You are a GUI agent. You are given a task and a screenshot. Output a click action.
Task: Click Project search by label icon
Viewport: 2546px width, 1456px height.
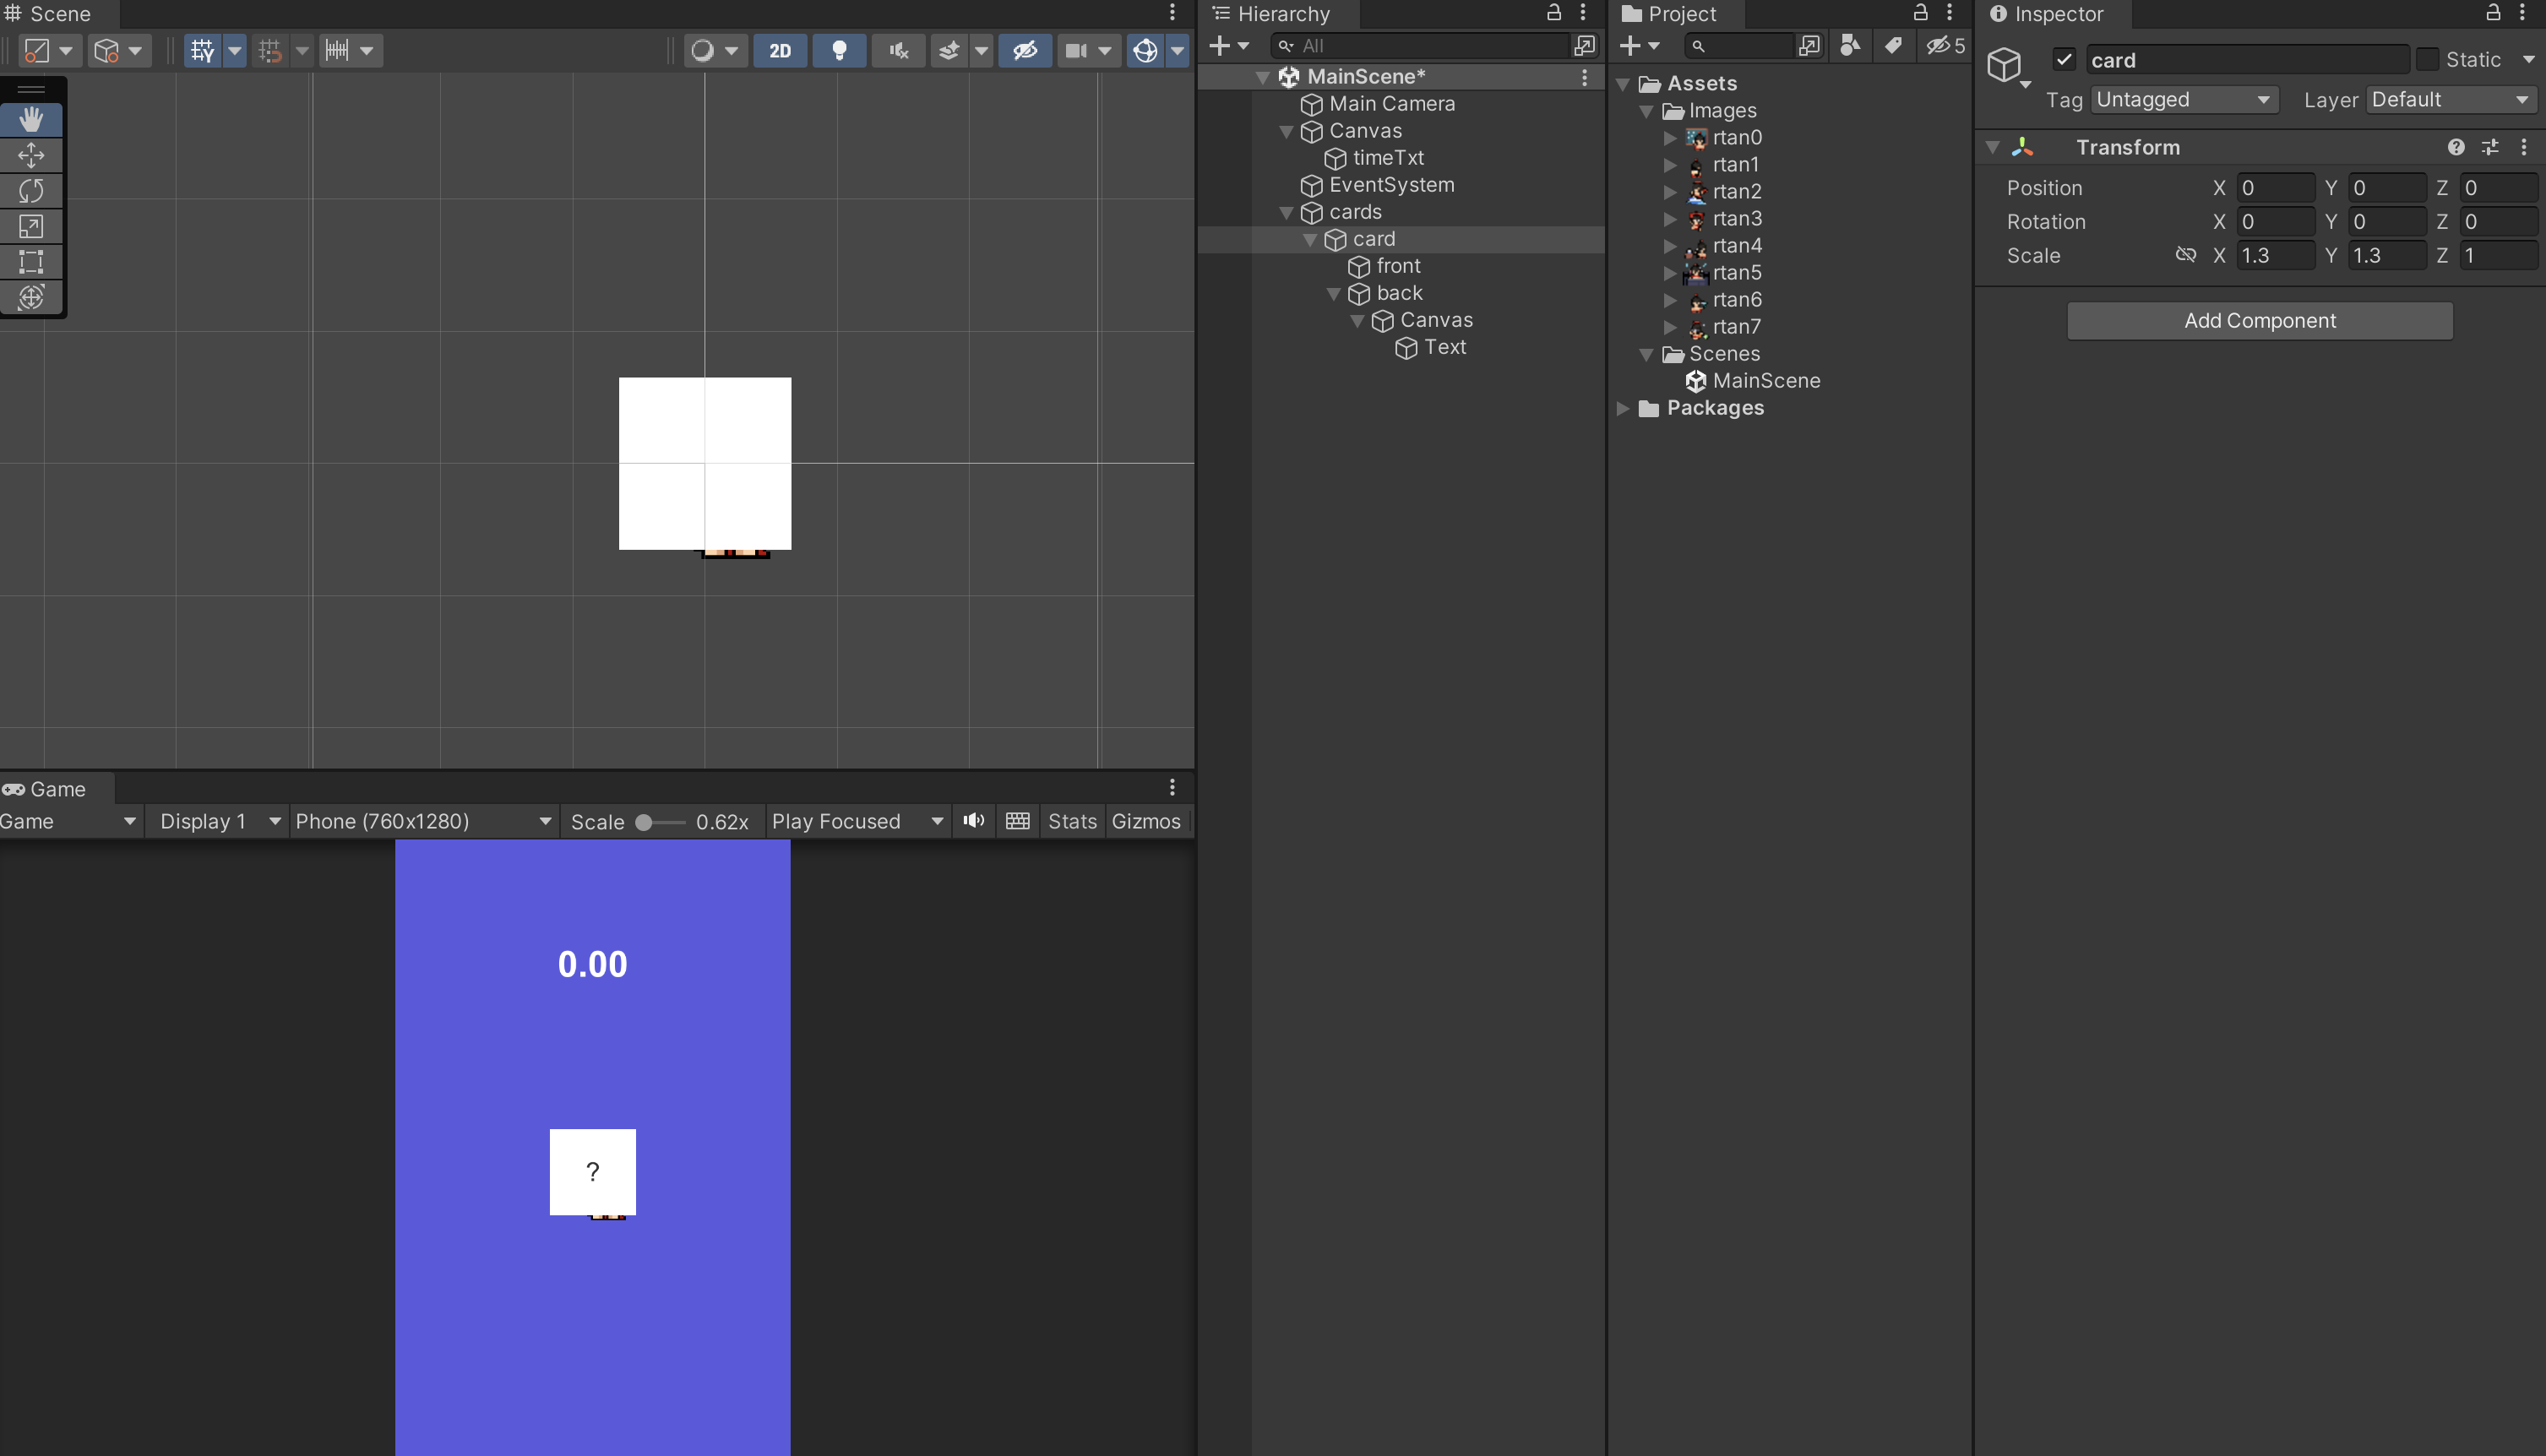[x=1893, y=45]
